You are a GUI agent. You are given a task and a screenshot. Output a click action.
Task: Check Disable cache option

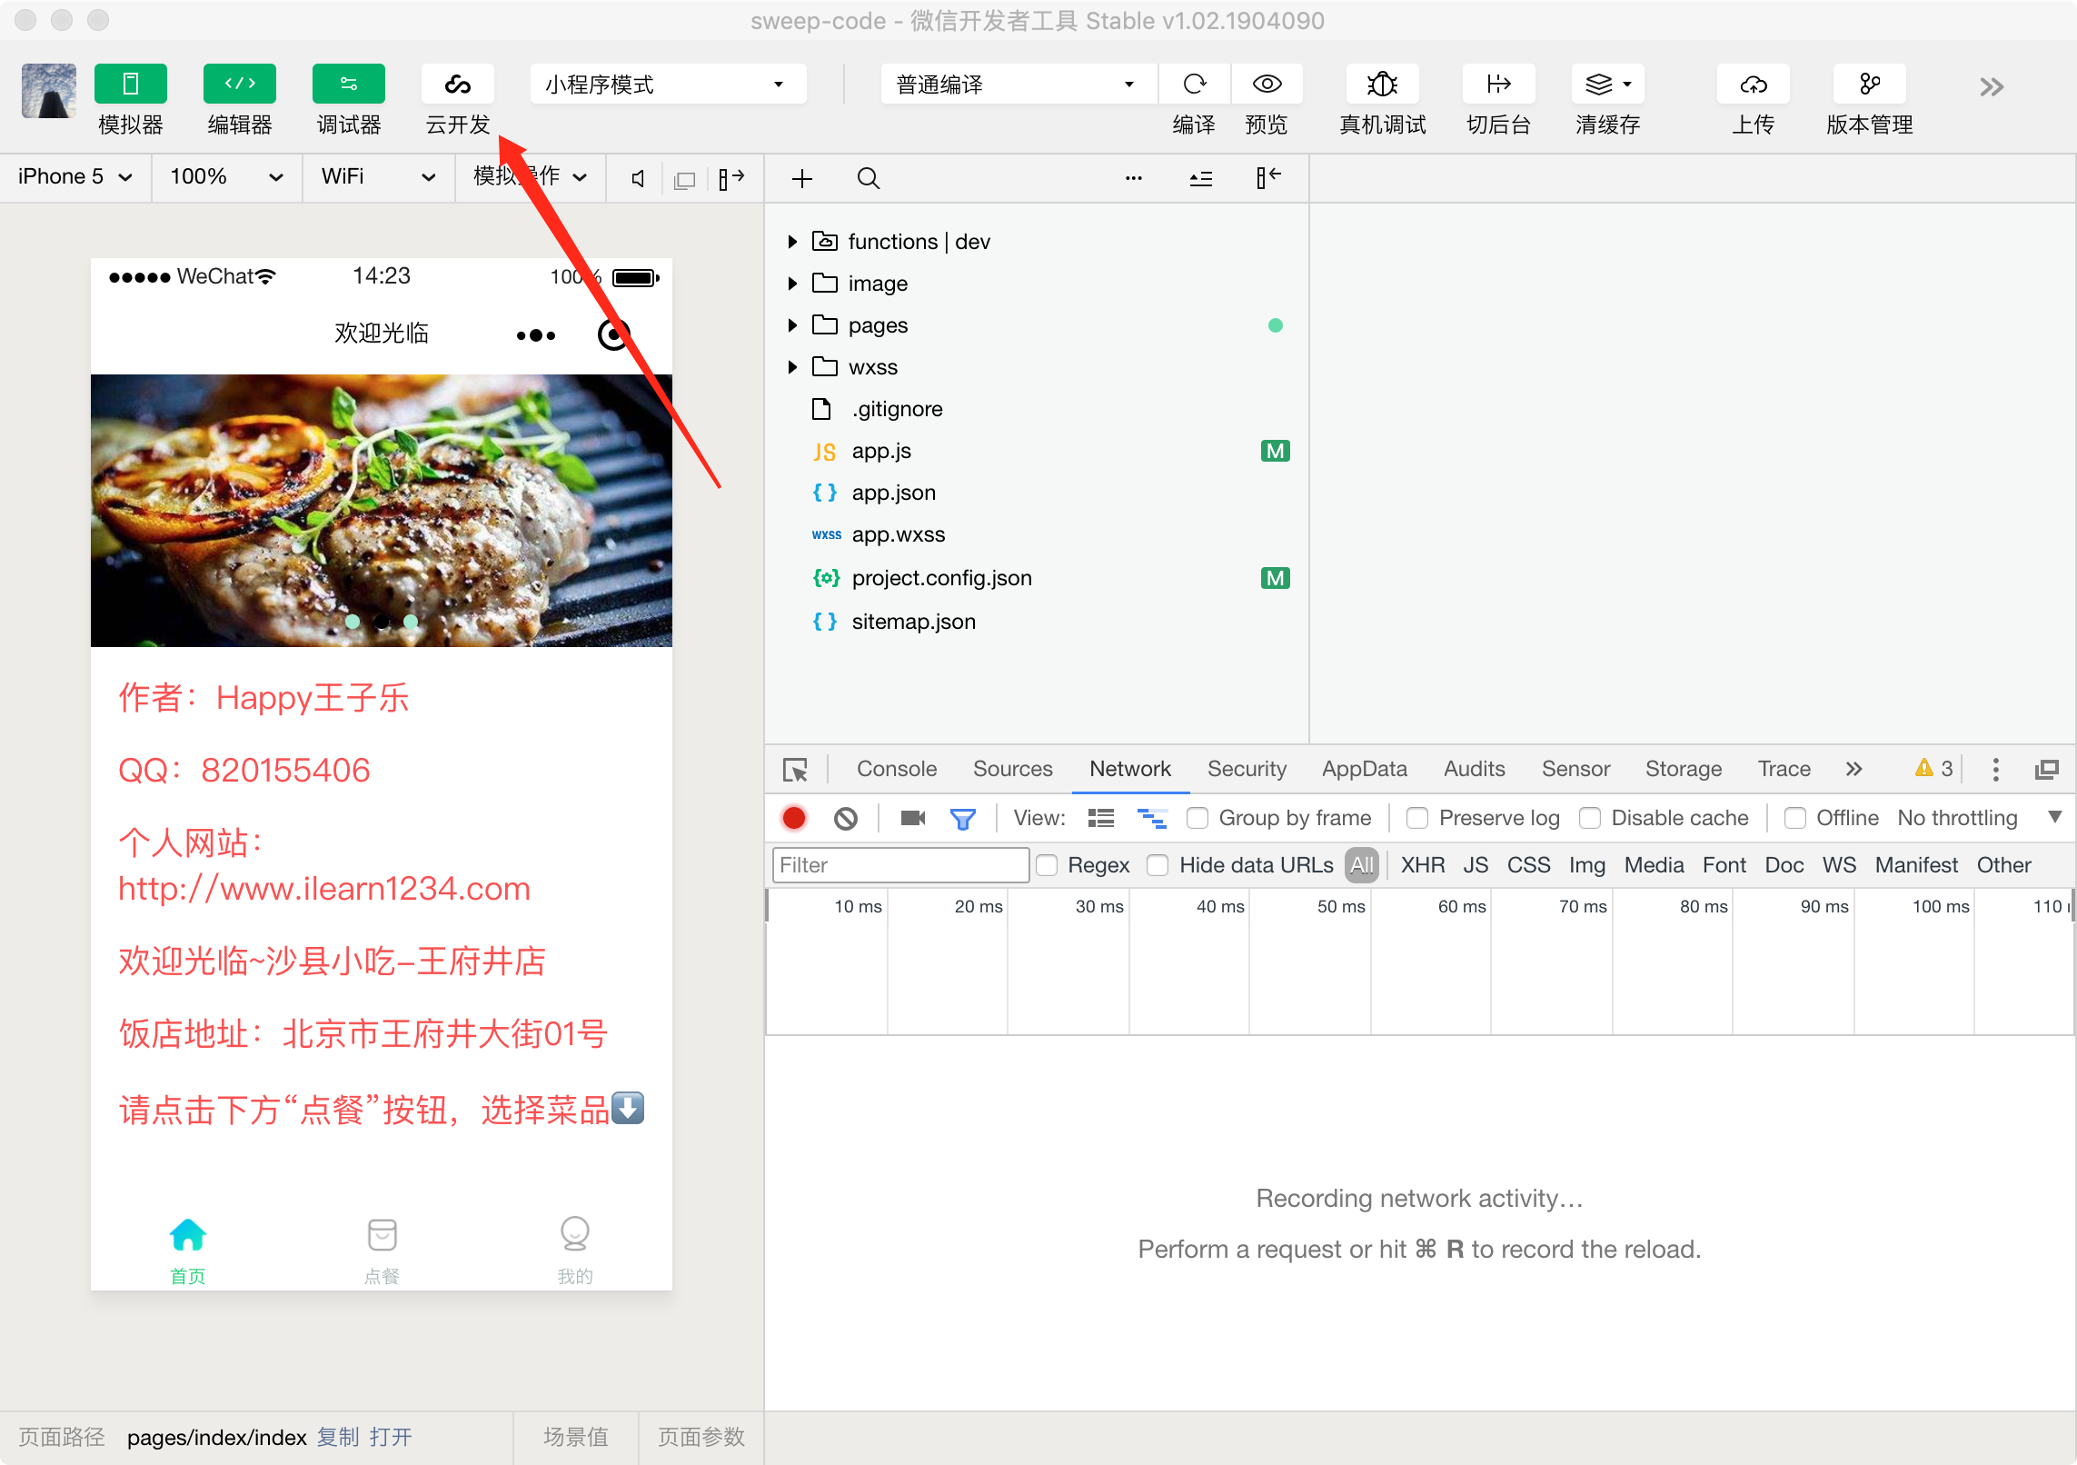pyautogui.click(x=1590, y=818)
